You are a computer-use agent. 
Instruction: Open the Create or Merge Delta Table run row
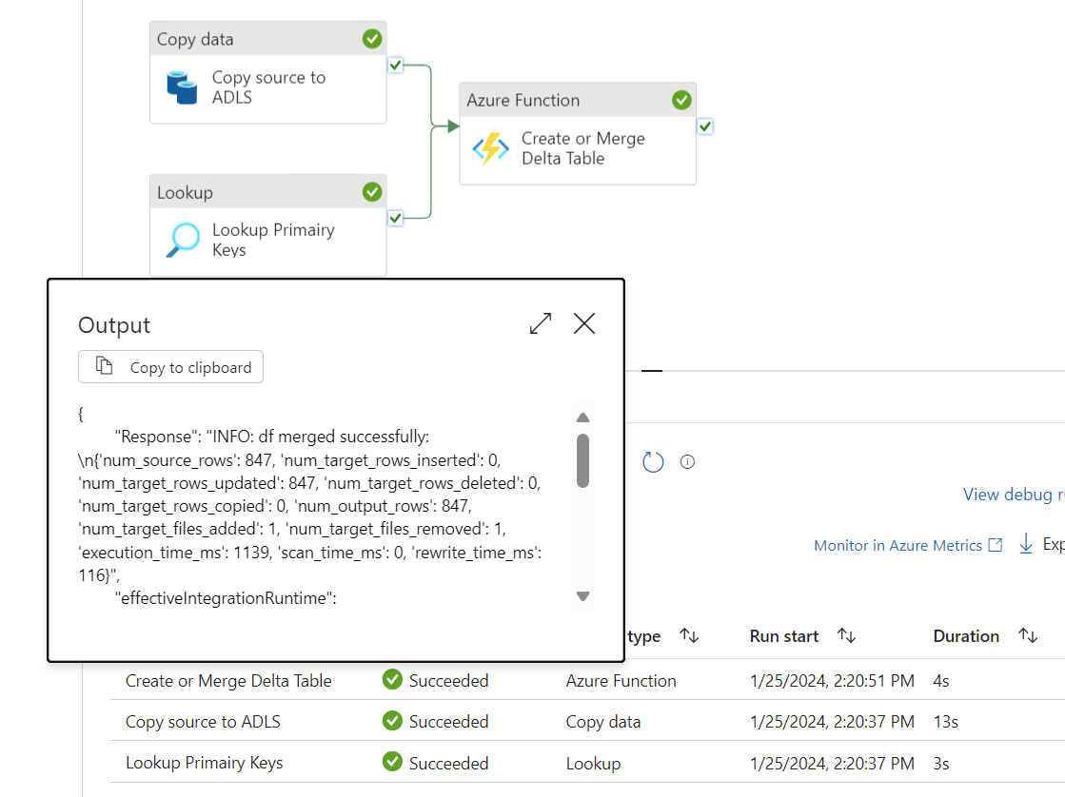227,680
